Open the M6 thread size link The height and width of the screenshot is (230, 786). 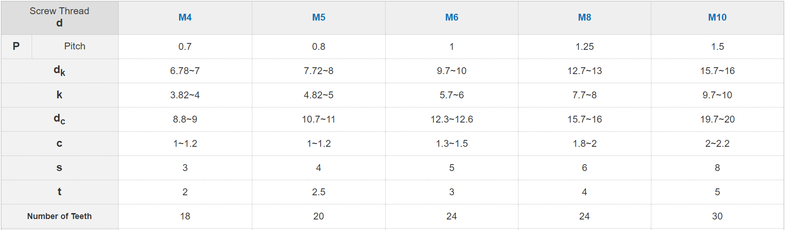(x=452, y=17)
